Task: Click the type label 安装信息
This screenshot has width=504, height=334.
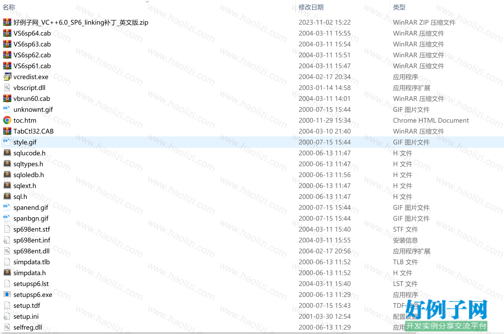Action: tap(405, 240)
